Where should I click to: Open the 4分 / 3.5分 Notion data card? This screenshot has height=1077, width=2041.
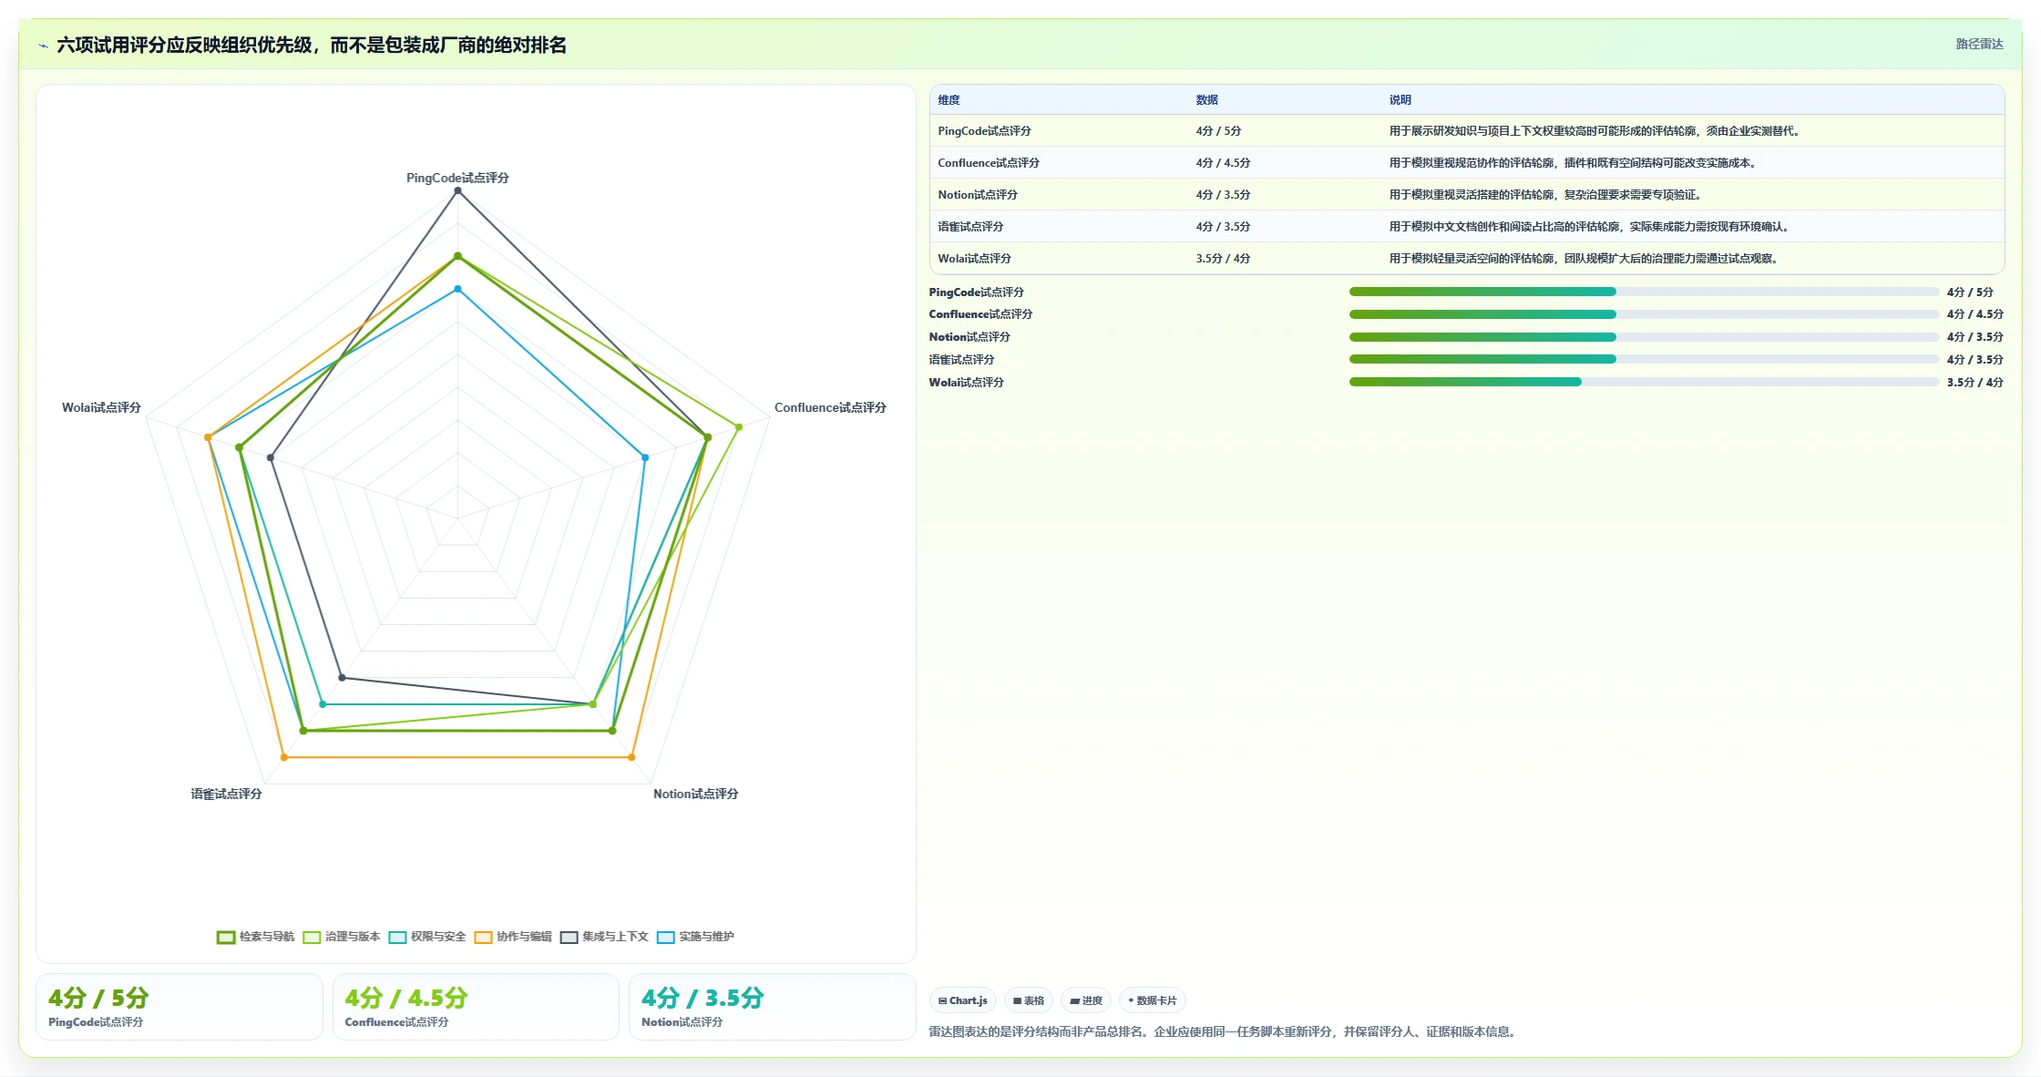coord(772,1007)
